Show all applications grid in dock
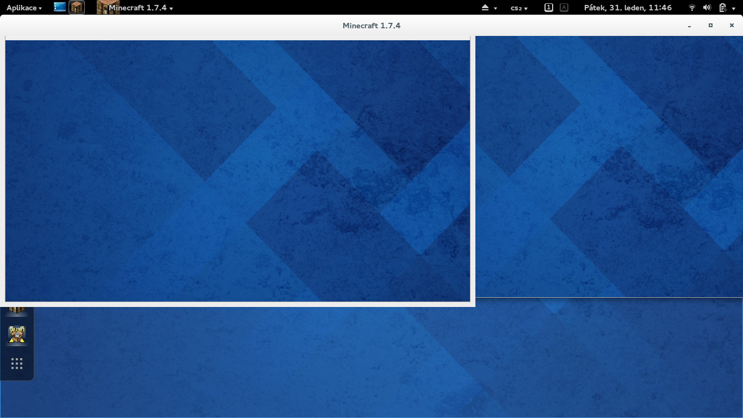This screenshot has width=743, height=418. click(17, 364)
